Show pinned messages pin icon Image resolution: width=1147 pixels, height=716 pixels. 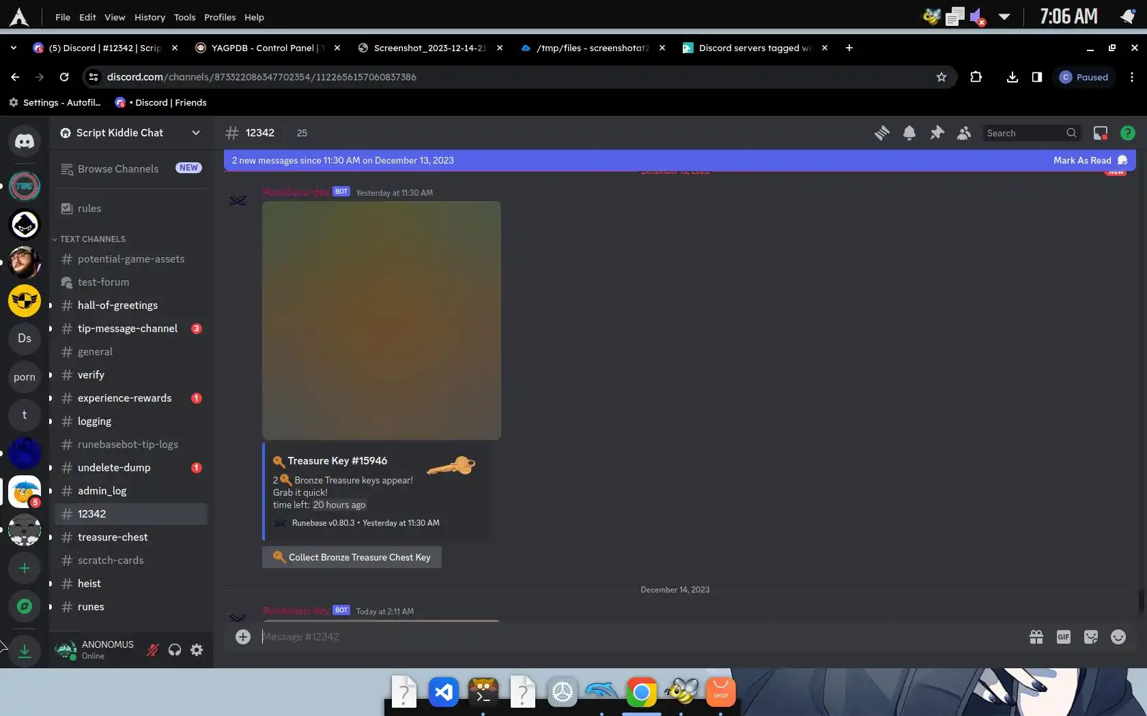pos(937,133)
